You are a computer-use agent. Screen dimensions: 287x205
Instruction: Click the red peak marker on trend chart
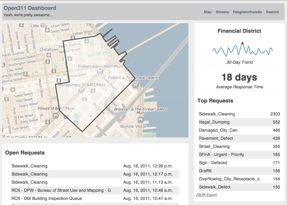click(x=242, y=43)
